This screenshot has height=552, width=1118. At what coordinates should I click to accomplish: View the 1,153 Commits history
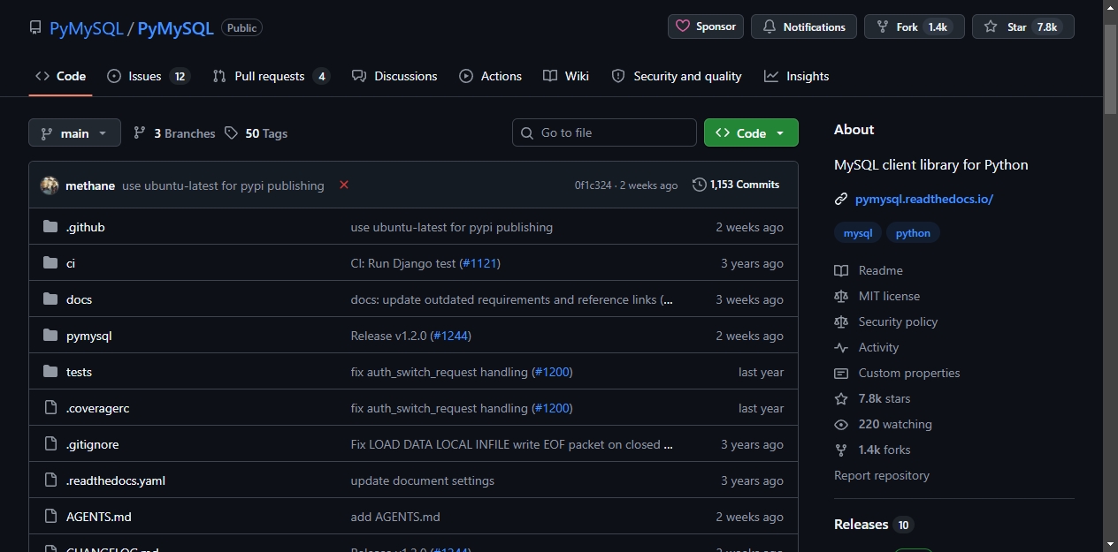[736, 185]
